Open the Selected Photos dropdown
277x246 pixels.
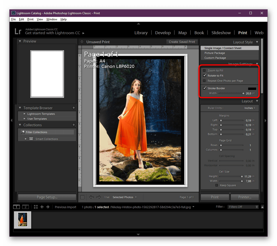coord(125,197)
